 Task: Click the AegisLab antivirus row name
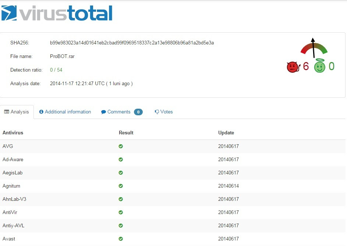[x=13, y=173]
